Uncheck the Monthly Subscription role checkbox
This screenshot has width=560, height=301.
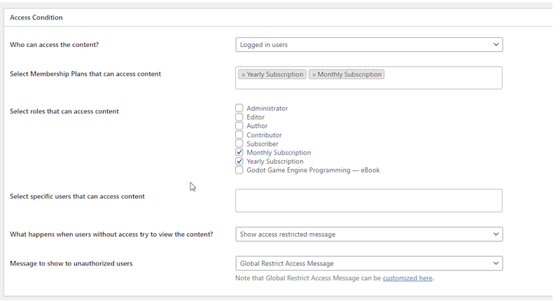pos(239,153)
